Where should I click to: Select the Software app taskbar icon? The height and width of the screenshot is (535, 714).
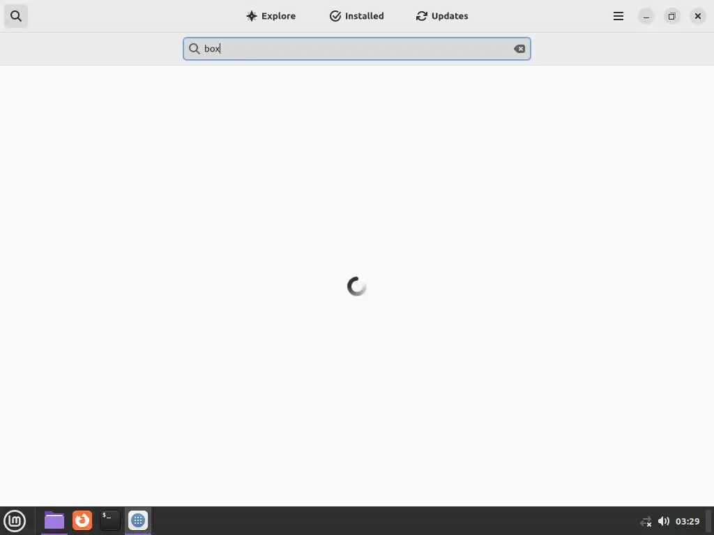click(138, 520)
